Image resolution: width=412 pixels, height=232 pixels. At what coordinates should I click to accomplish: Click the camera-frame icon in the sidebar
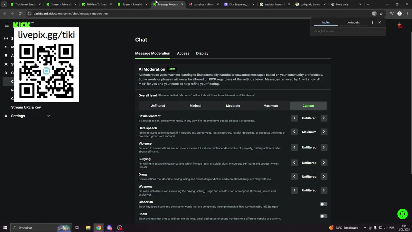click(6, 64)
